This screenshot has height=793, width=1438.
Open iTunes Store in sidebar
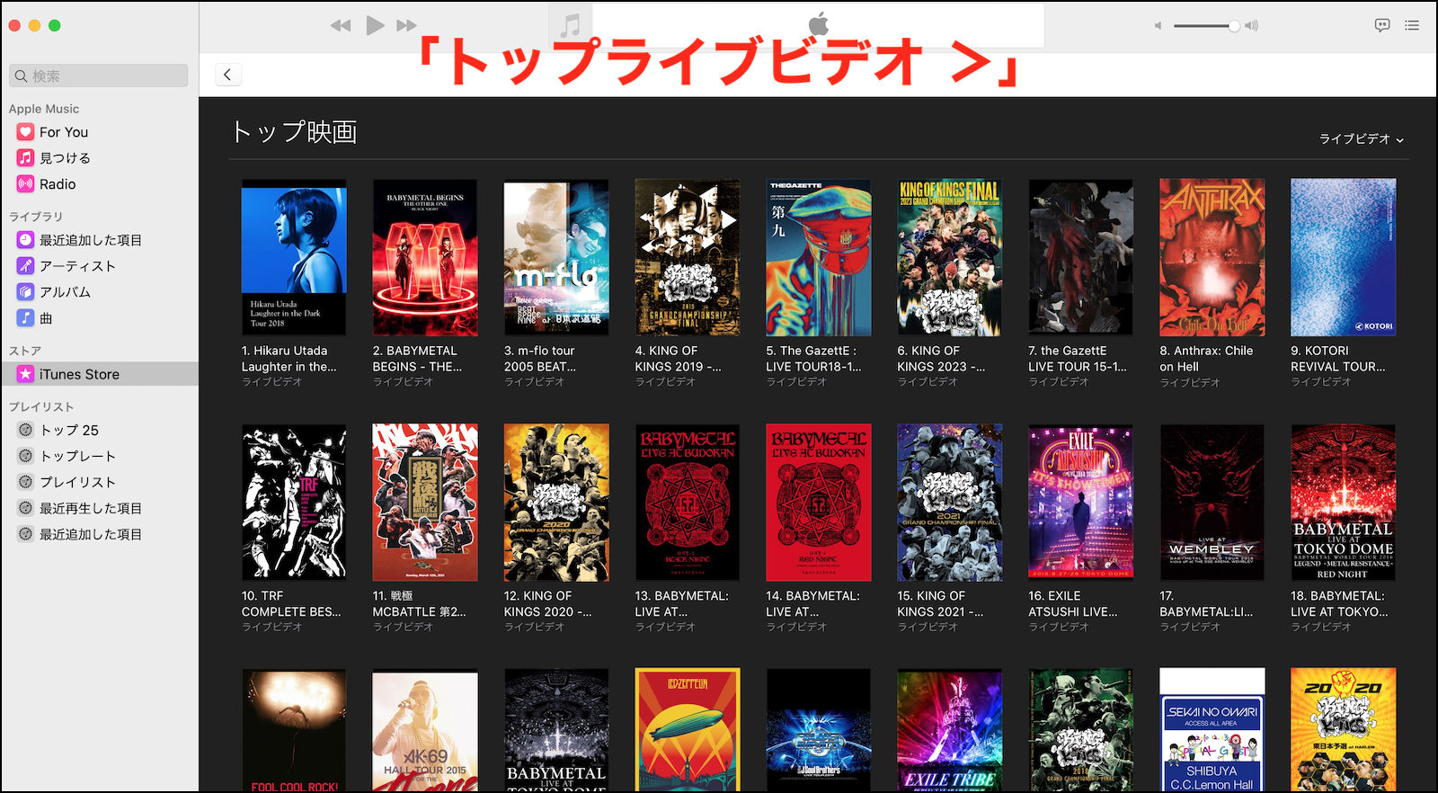click(x=99, y=374)
